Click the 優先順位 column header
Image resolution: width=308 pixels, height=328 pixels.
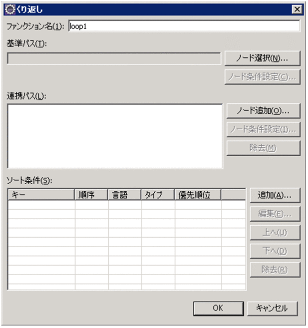tap(198, 195)
